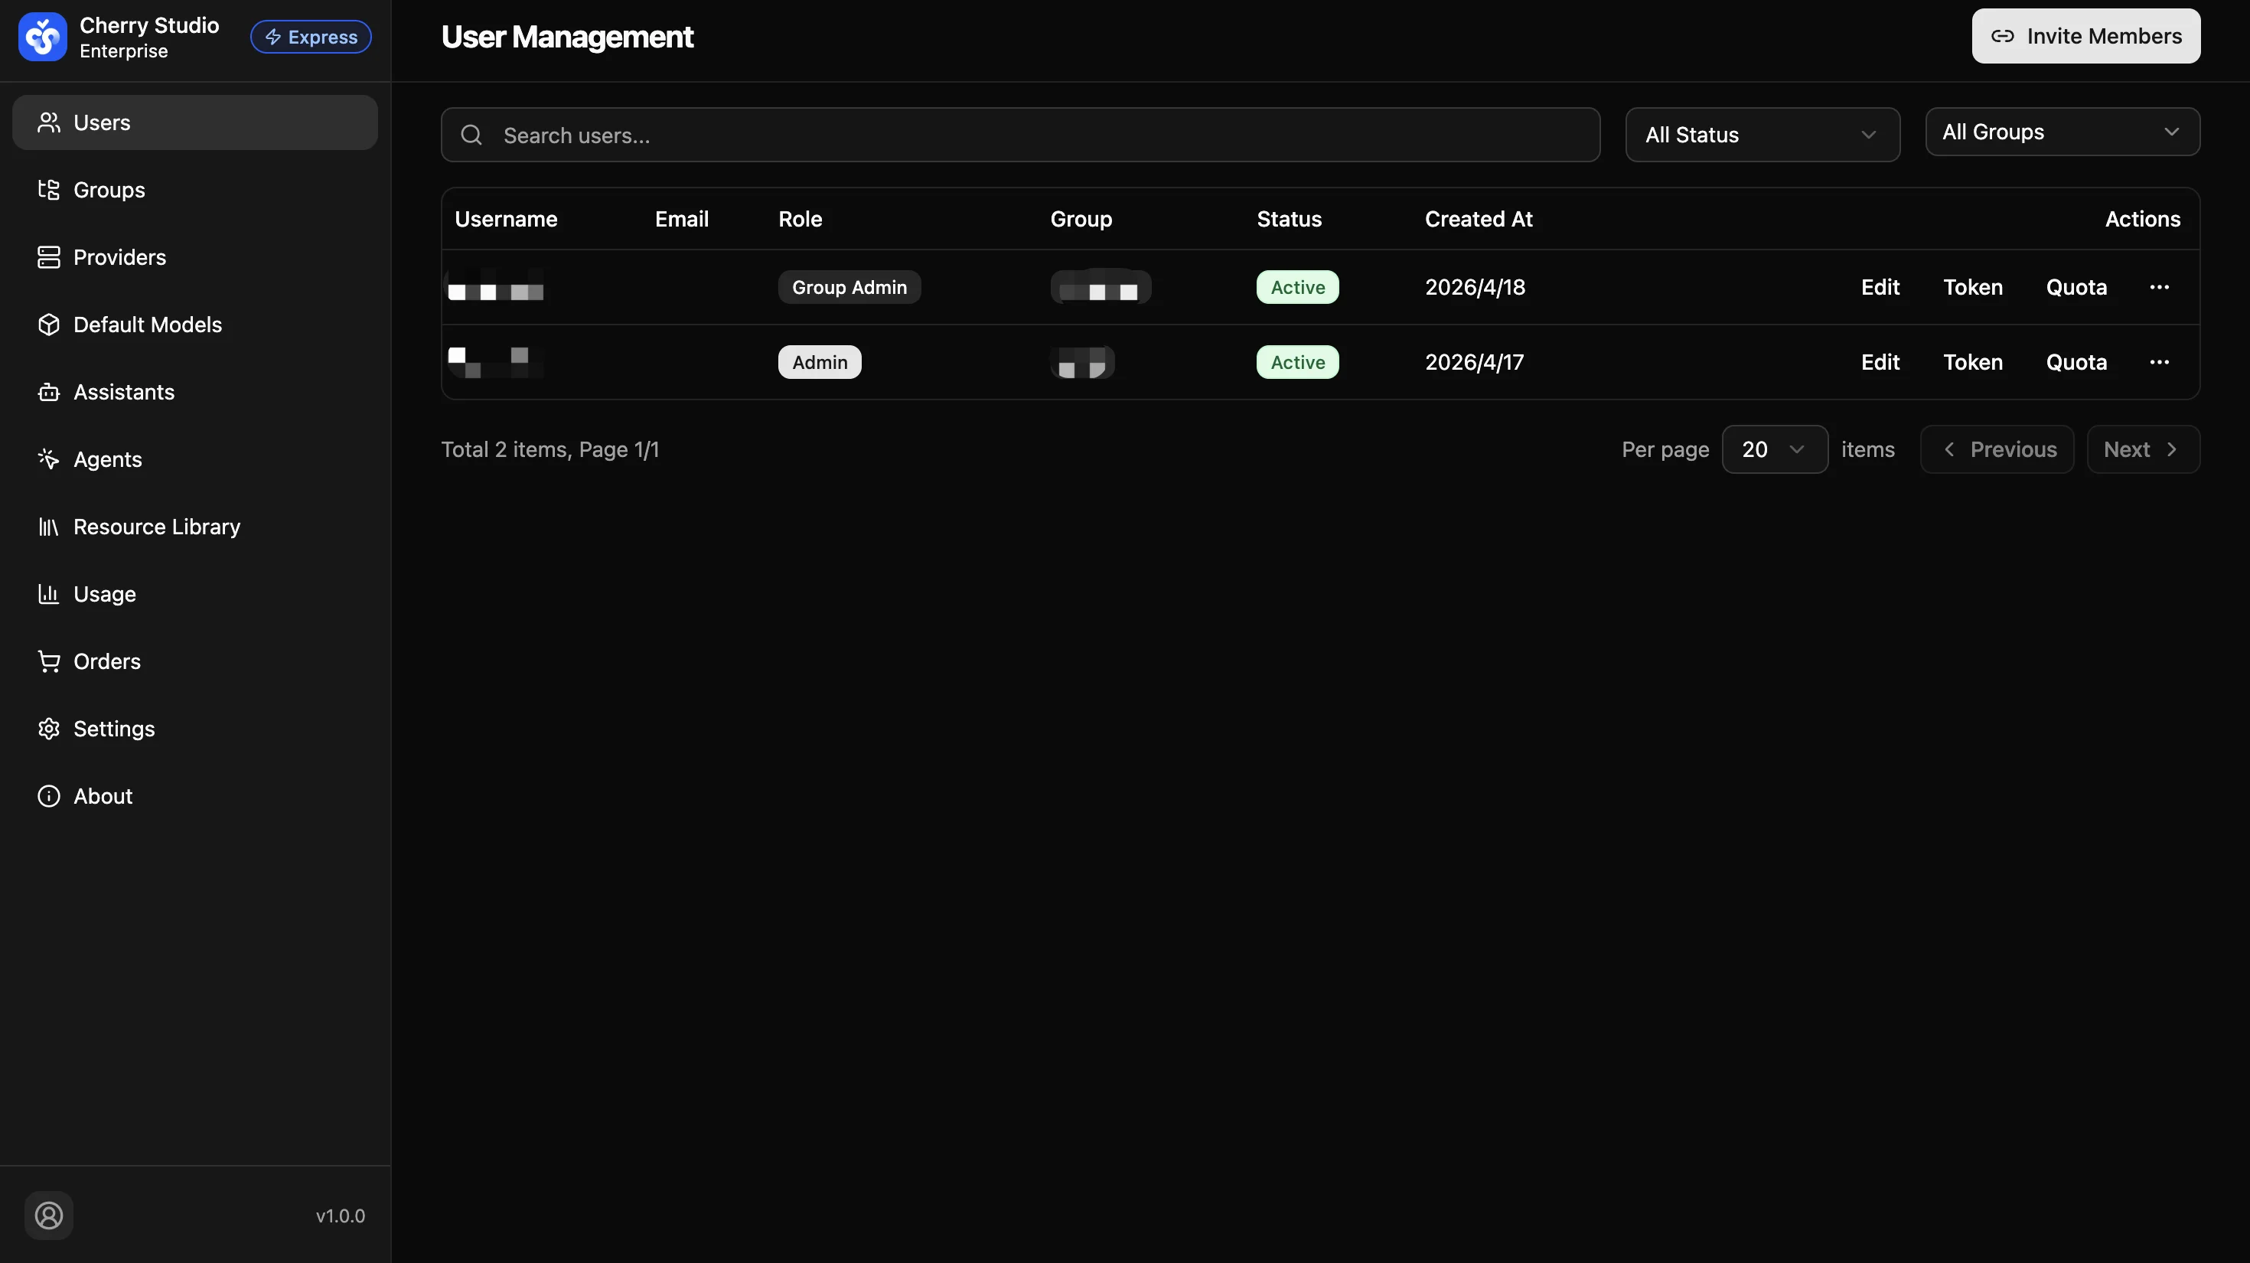
Task: Click the Settings gear icon
Action: pyautogui.click(x=49, y=729)
